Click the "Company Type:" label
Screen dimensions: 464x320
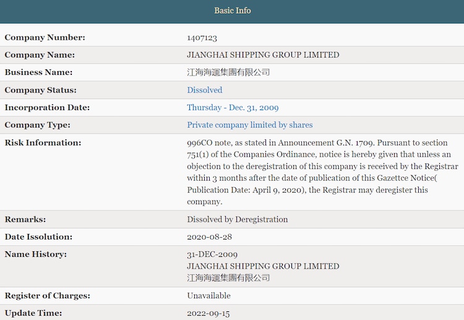pyautogui.click(x=37, y=124)
